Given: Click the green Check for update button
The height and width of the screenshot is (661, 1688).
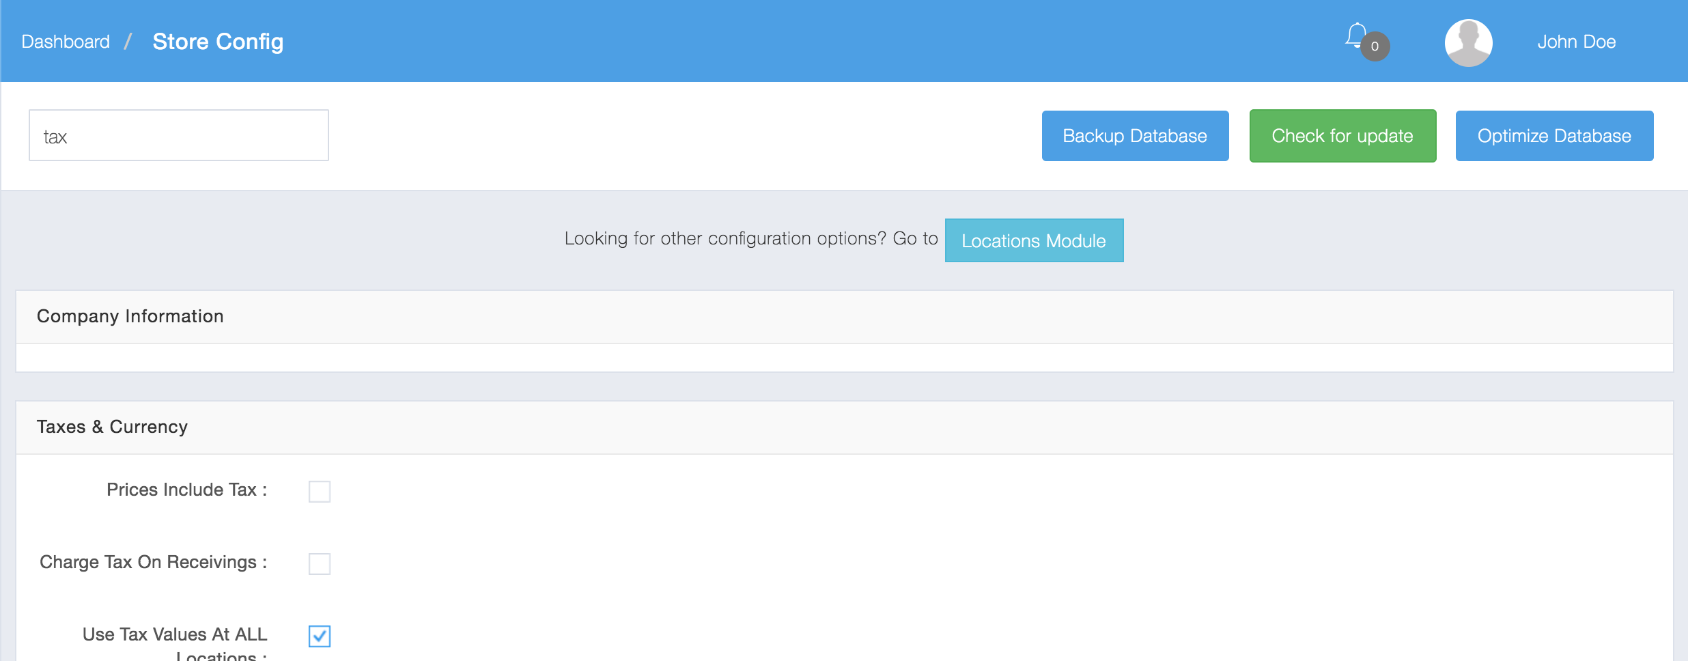Looking at the screenshot, I should click(x=1342, y=136).
